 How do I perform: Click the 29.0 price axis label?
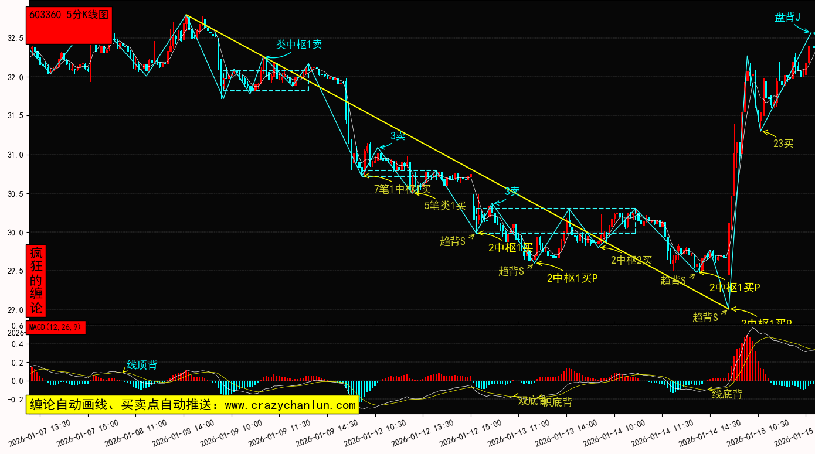(x=15, y=310)
